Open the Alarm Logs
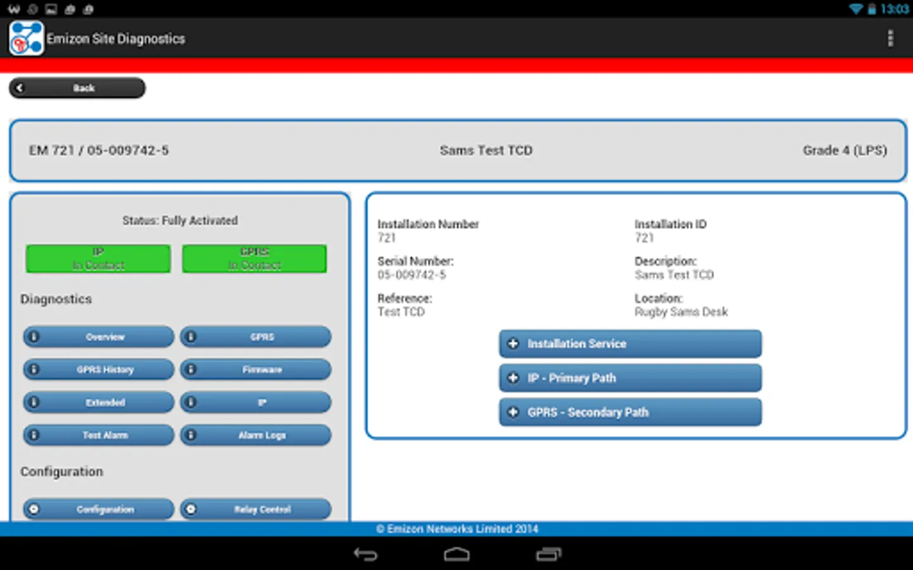This screenshot has width=913, height=570. click(x=256, y=435)
